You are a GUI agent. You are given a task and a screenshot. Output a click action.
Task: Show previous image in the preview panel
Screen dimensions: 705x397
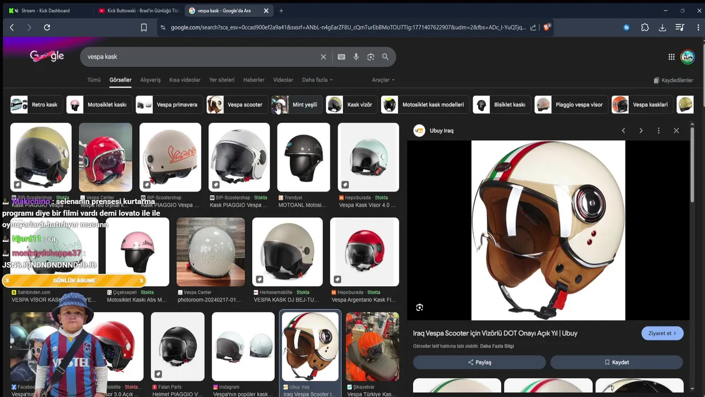pyautogui.click(x=623, y=131)
